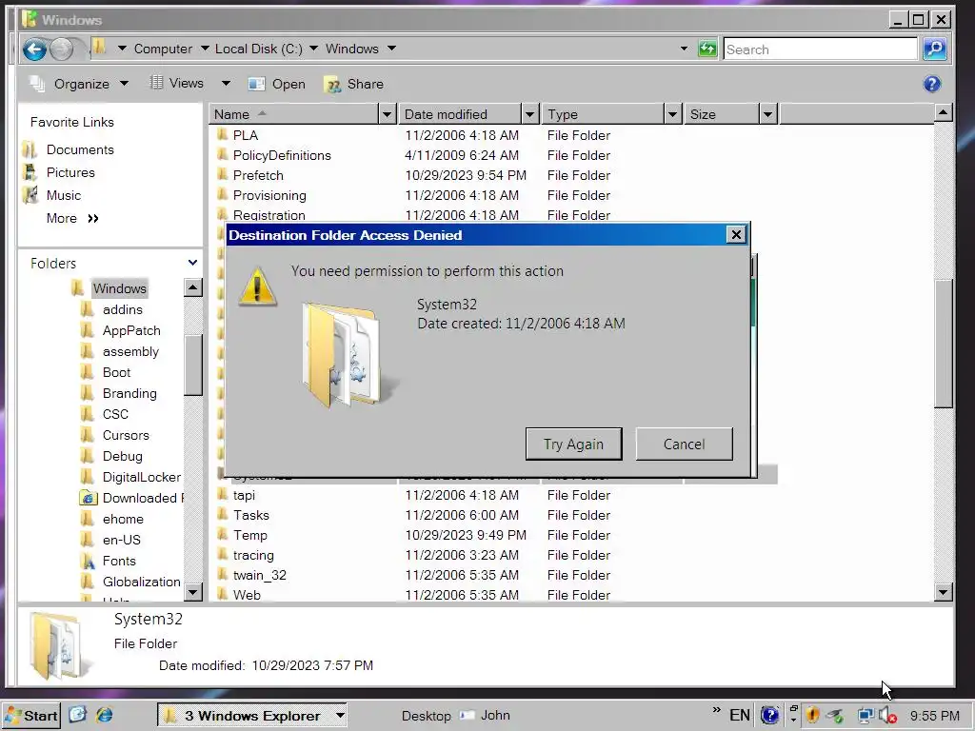
Task: Click the Search magnifier button
Action: pyautogui.click(x=935, y=49)
